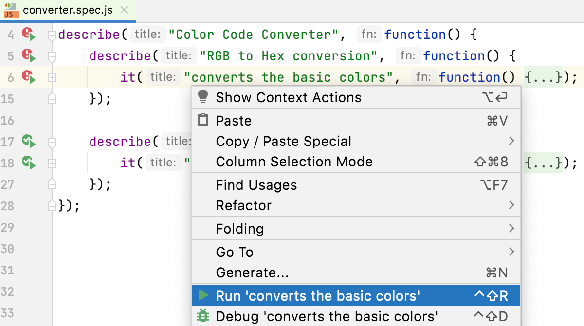
Task: Click the bug icon beside the Debug entry
Action: coord(204,316)
